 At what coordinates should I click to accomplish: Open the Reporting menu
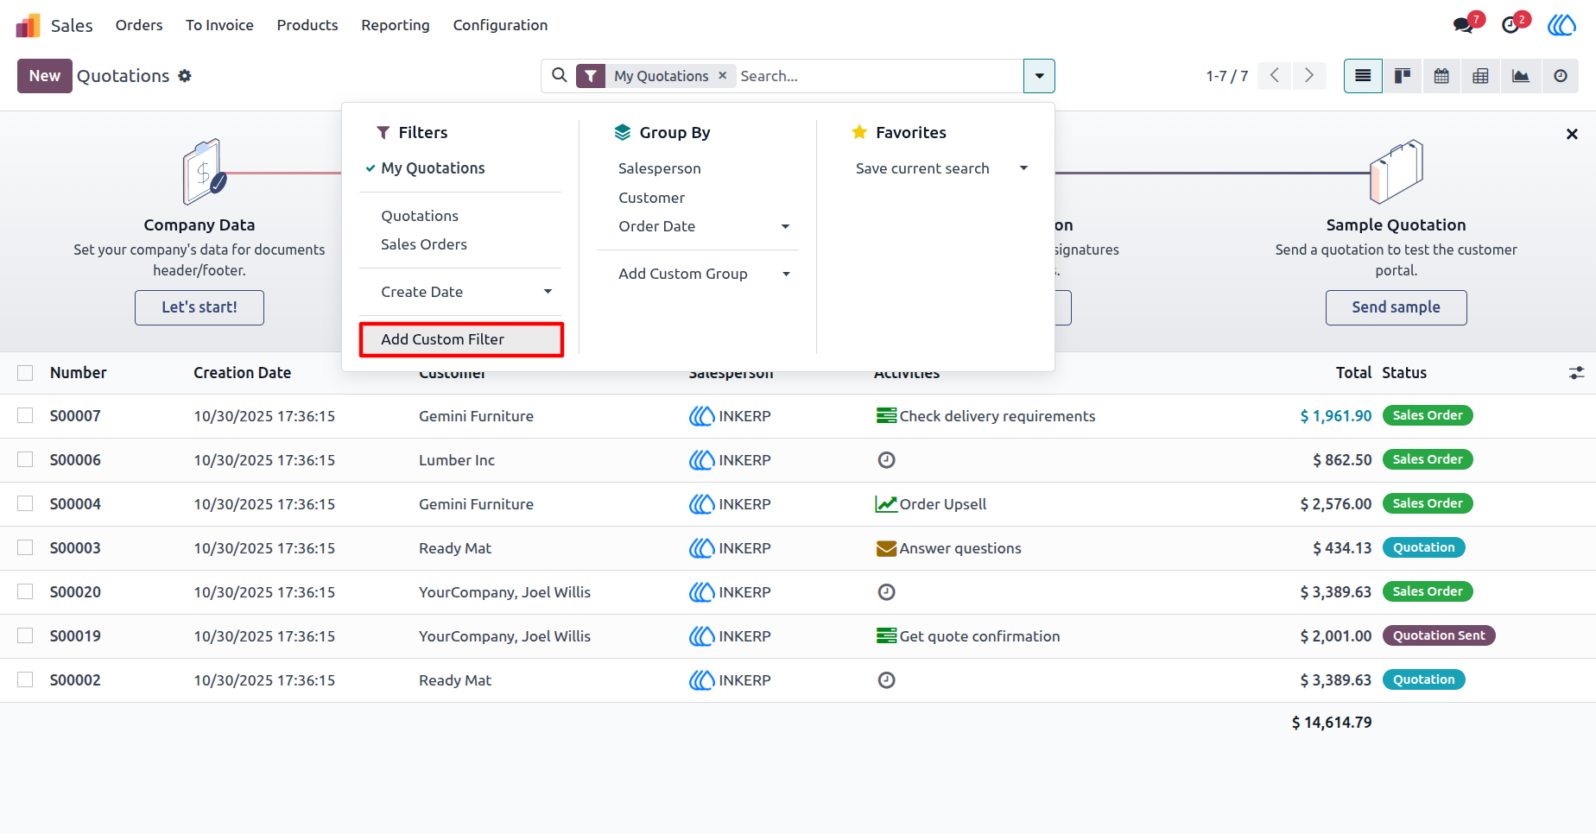coord(396,25)
